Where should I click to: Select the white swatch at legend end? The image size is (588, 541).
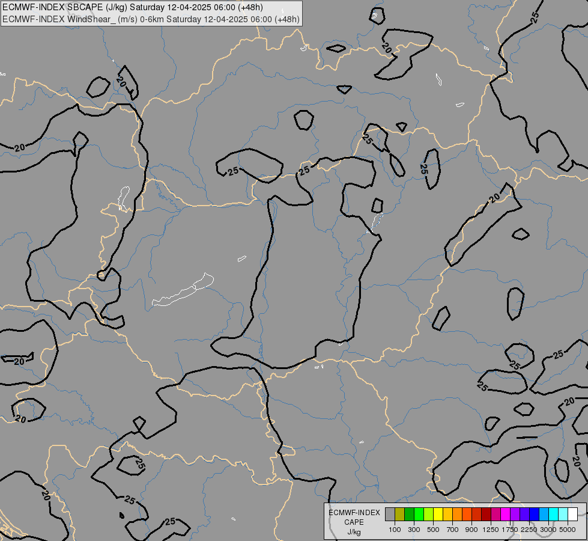tap(572, 514)
